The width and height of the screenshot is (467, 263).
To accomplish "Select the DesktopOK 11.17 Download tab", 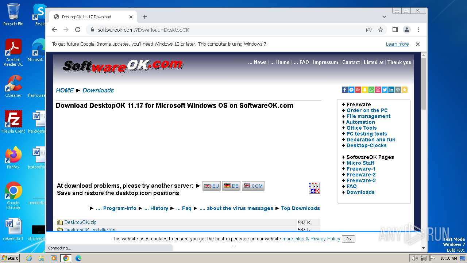I will tap(93, 17).
